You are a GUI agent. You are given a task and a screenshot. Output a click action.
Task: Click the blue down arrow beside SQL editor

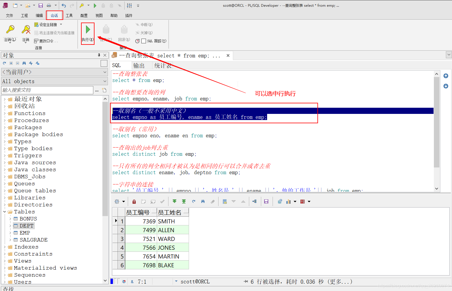[x=446, y=86]
